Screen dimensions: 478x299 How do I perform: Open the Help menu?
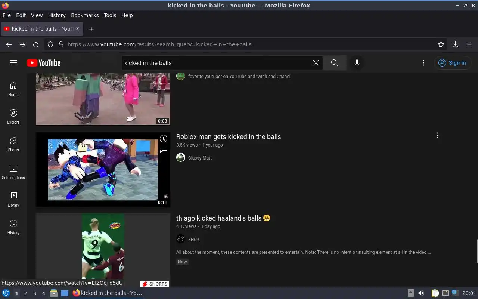point(127,15)
